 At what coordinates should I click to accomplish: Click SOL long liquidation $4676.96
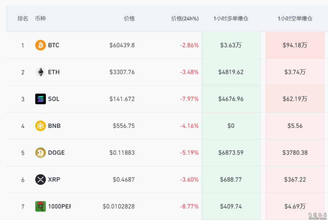231,99
